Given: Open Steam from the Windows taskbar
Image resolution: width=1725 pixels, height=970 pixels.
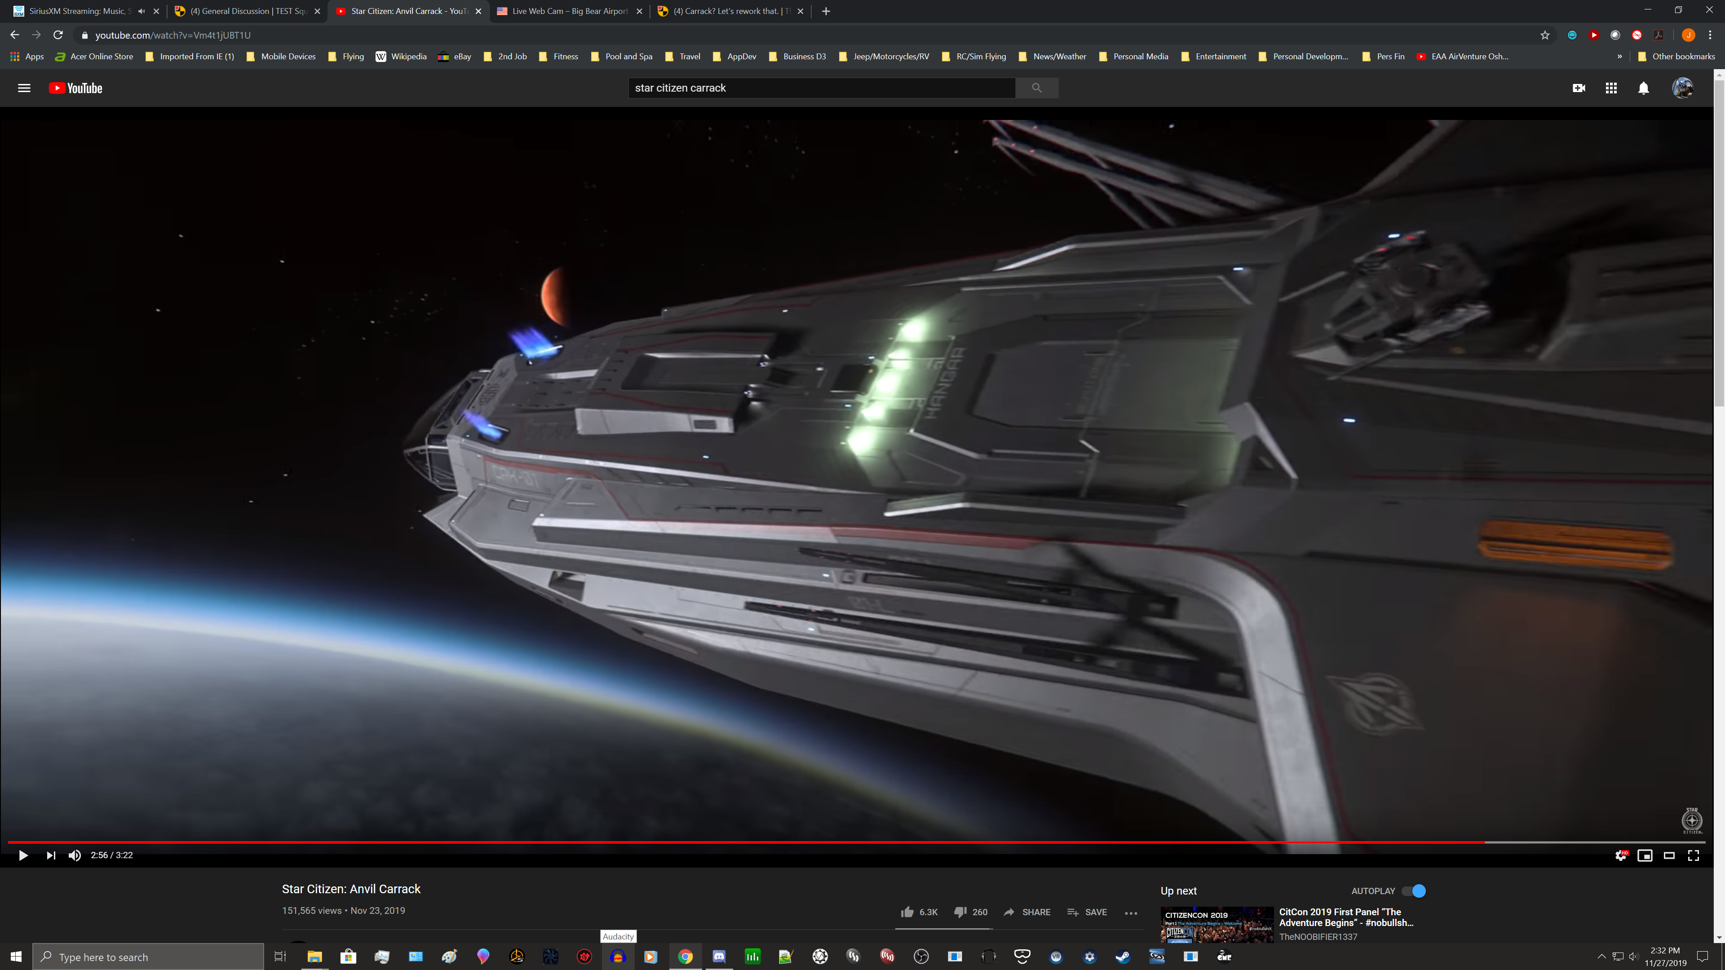Looking at the screenshot, I should 1123,957.
